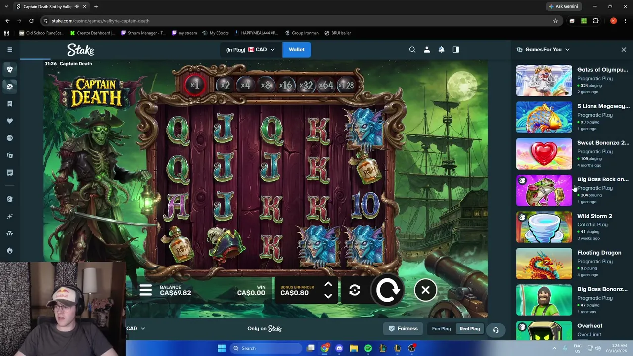Decrease the Bonus Enhancer bet amount
Image resolution: width=633 pixels, height=356 pixels.
pyautogui.click(x=328, y=296)
